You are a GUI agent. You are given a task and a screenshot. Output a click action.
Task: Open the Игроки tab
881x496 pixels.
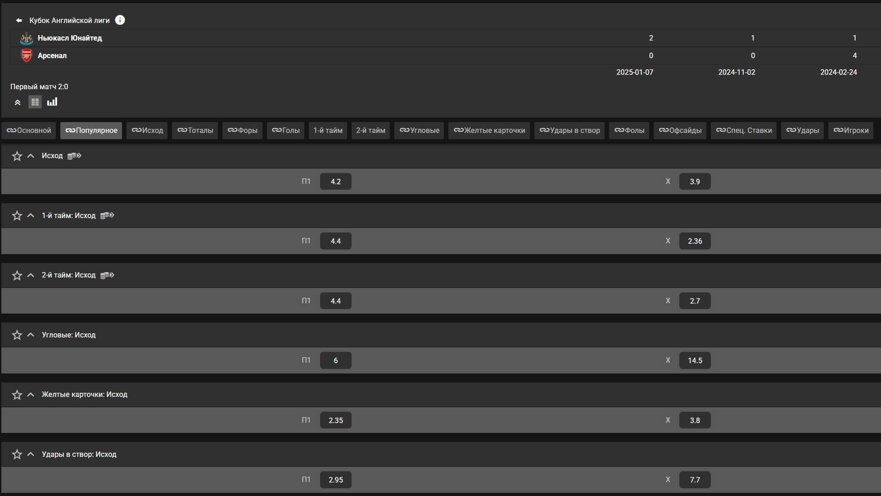click(x=851, y=131)
